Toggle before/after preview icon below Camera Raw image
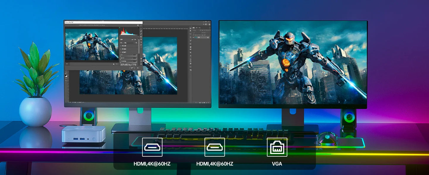 [117, 64]
